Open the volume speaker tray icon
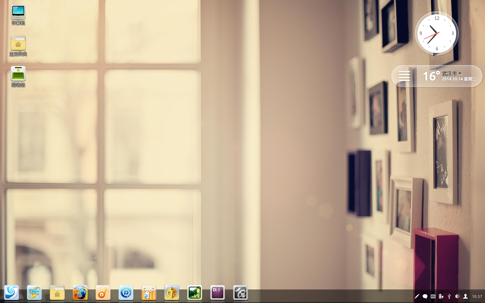485x303 pixels. coord(457,297)
